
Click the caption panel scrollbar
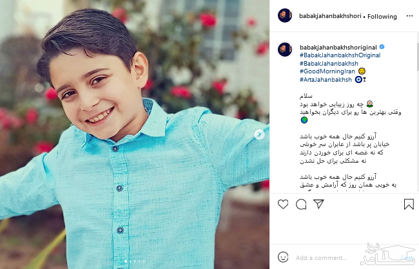pyautogui.click(x=418, y=56)
